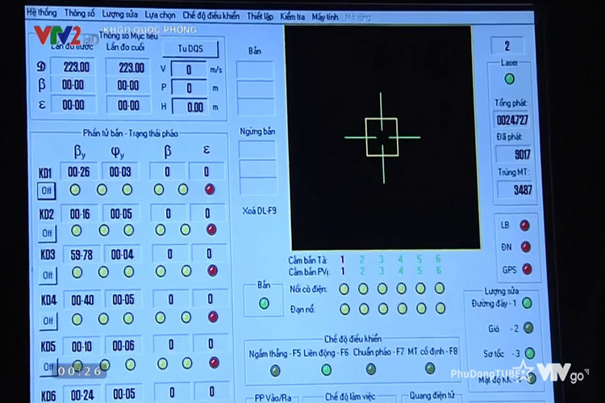Click the red LB status lamp
Viewport: 605px width, 403px height.
coord(525,226)
